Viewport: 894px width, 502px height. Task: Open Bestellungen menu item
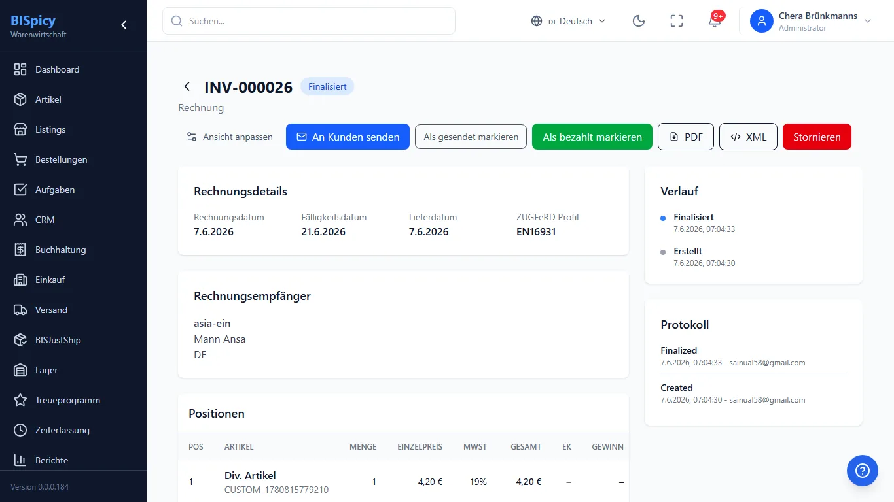pos(73,159)
